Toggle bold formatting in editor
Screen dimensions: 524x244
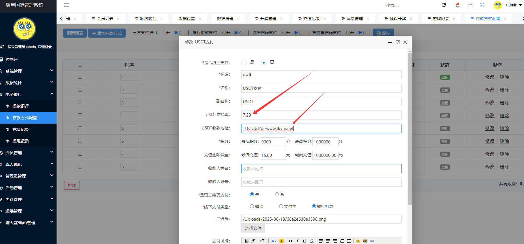(x=290, y=241)
